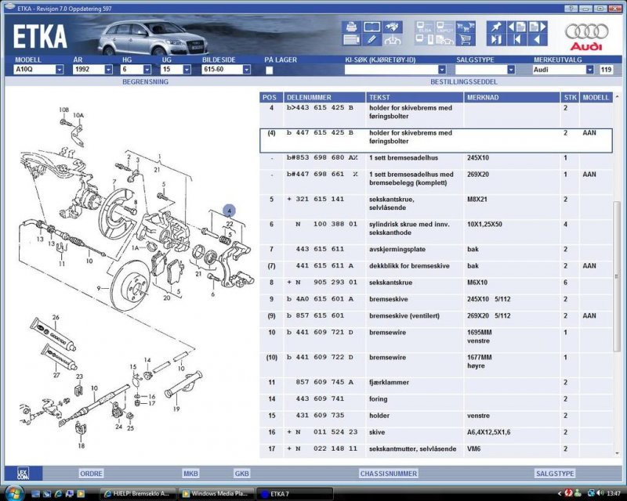Switch to the BEGRENSNING tab
Image resolution: width=627 pixels, height=501 pixels.
click(145, 81)
